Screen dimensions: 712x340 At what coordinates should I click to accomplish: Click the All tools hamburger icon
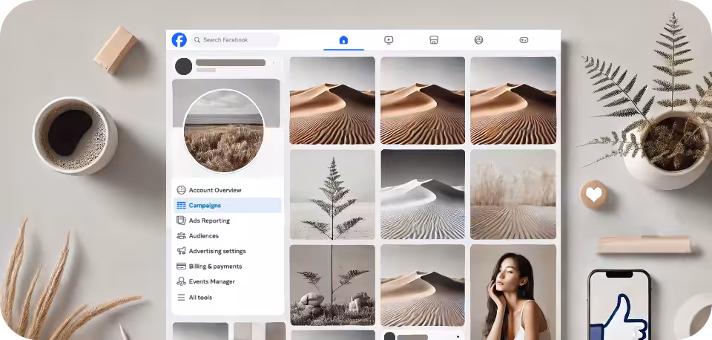(181, 297)
